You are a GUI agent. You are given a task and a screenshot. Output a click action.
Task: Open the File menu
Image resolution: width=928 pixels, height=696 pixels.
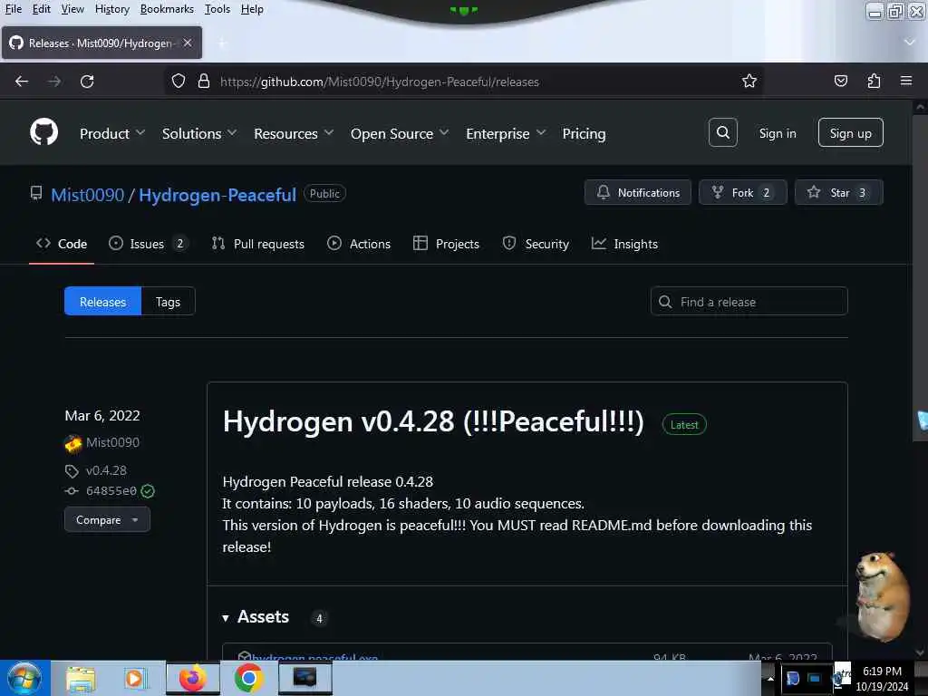[13, 9]
